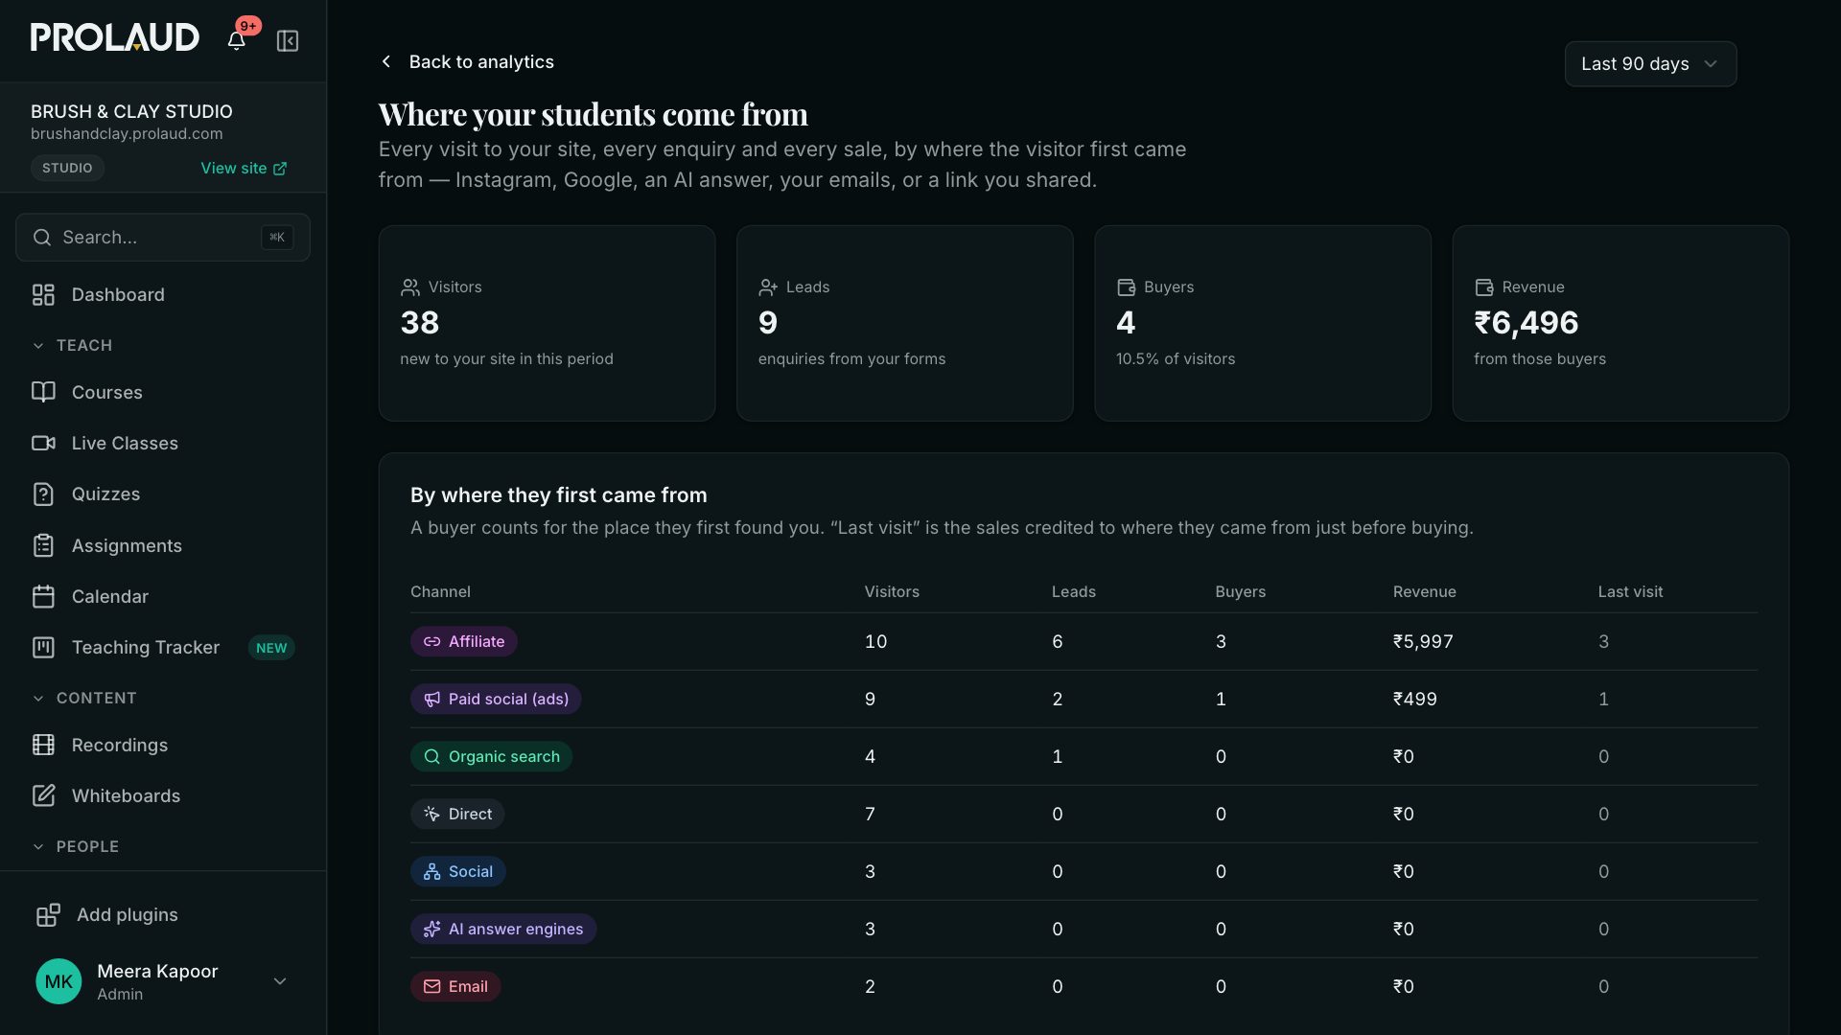Select the Direct channel badge
The image size is (1841, 1035).
point(457,814)
